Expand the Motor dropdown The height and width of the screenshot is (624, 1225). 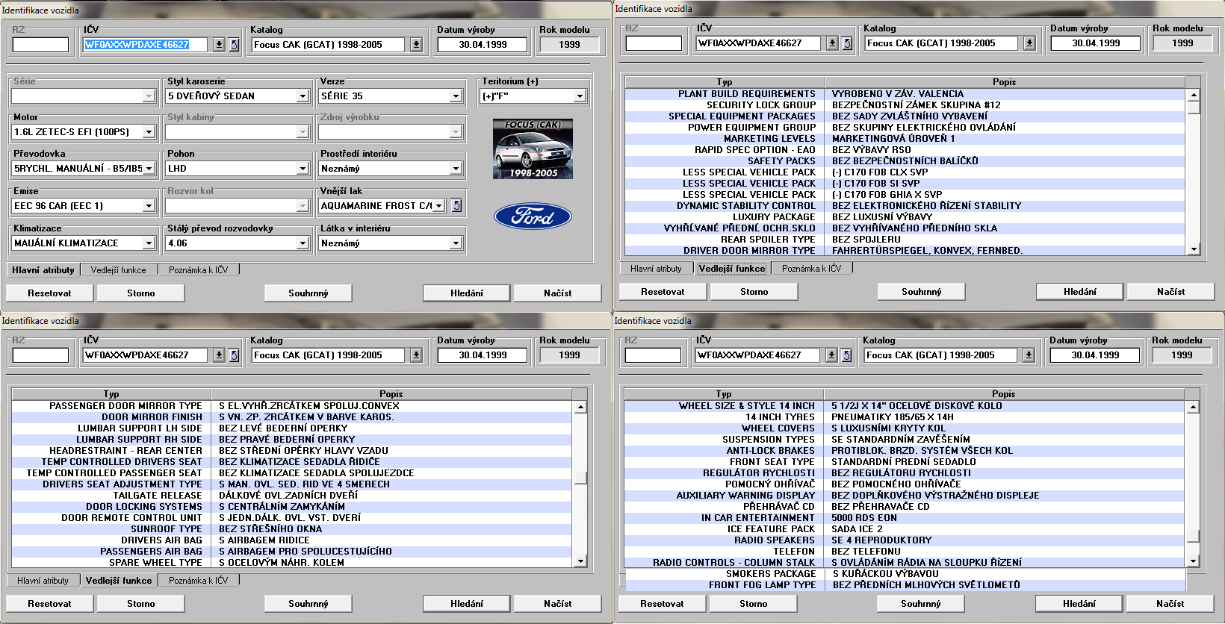pos(149,132)
